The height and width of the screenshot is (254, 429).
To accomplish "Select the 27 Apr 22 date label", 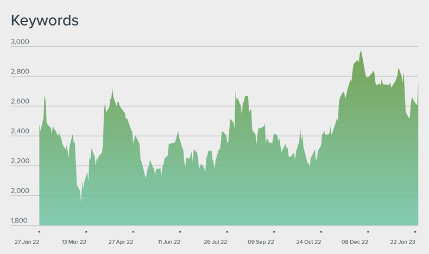I will click(x=121, y=241).
